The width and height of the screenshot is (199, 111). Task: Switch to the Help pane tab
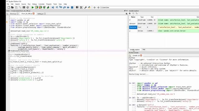tap(144, 50)
